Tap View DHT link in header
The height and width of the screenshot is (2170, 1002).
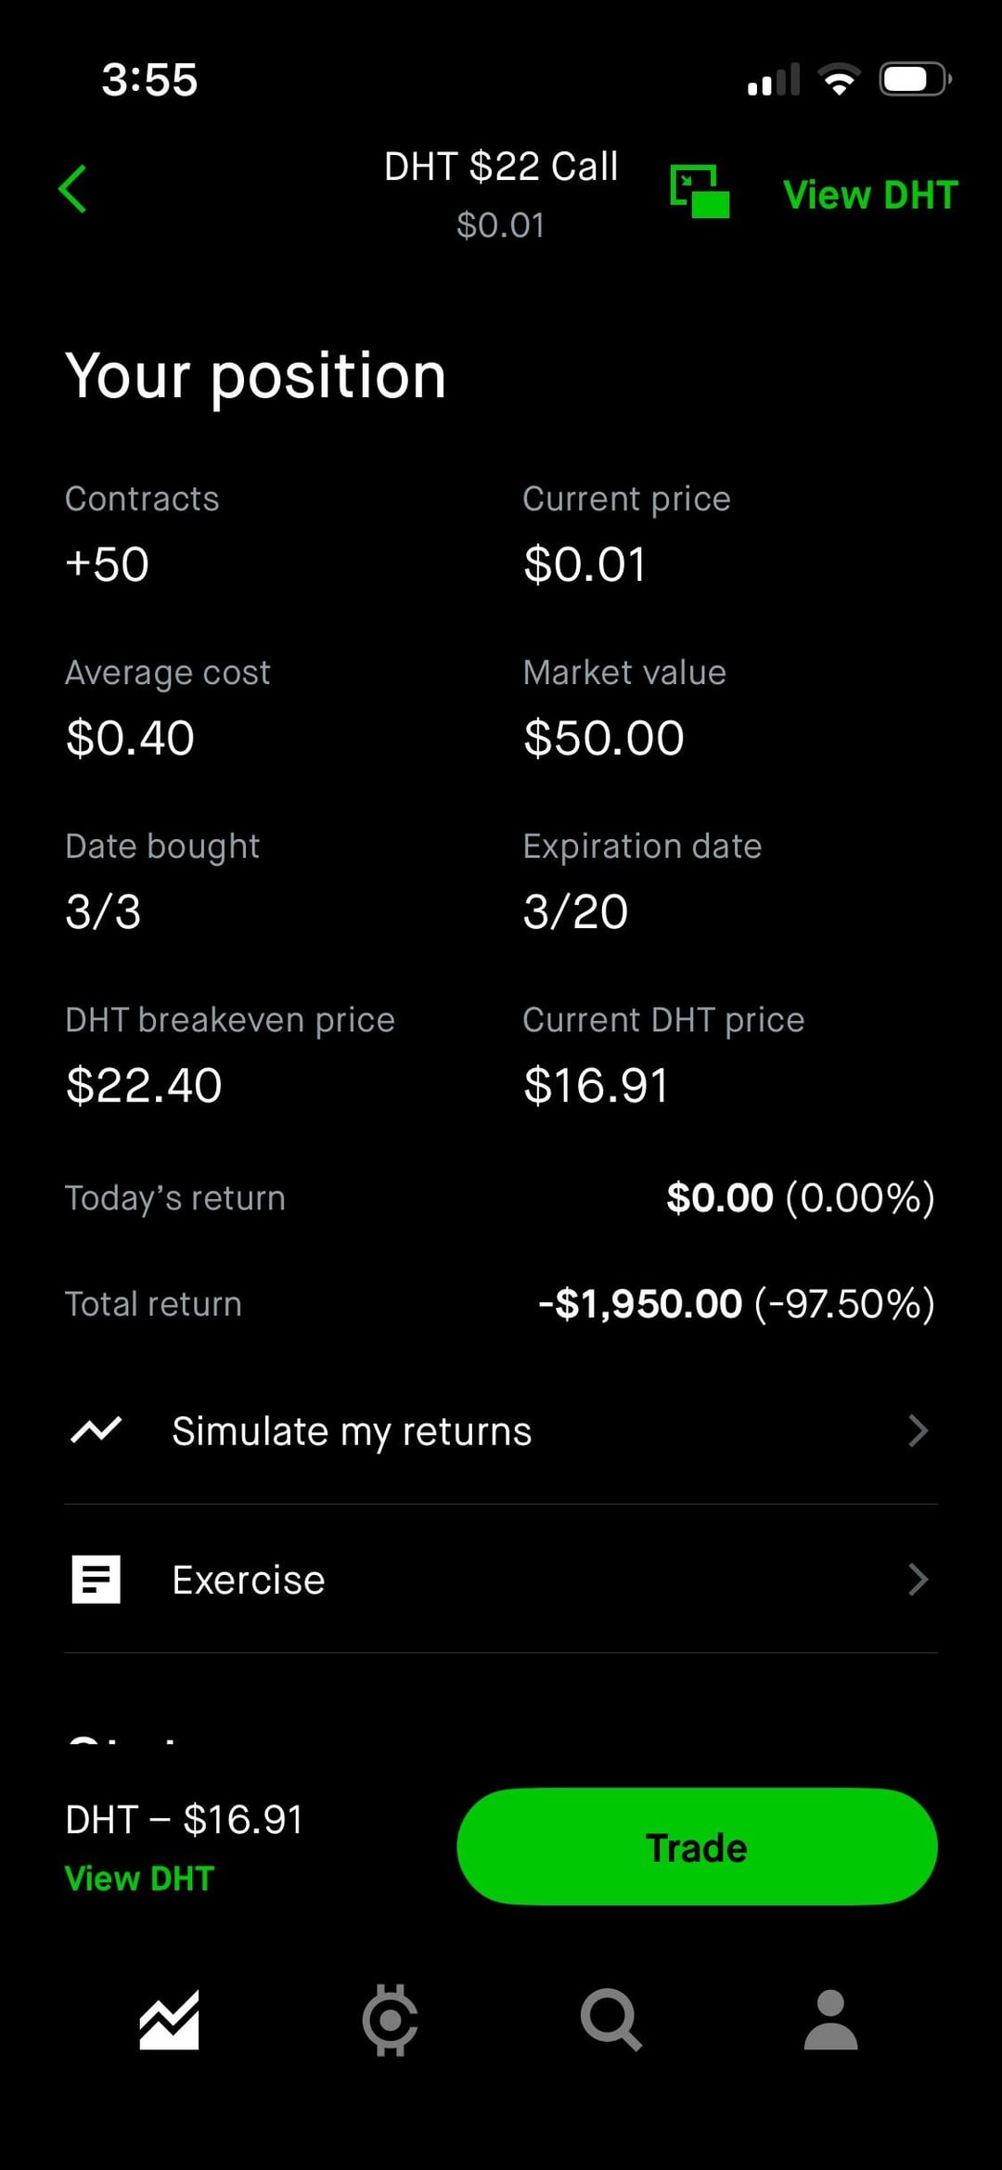point(870,195)
